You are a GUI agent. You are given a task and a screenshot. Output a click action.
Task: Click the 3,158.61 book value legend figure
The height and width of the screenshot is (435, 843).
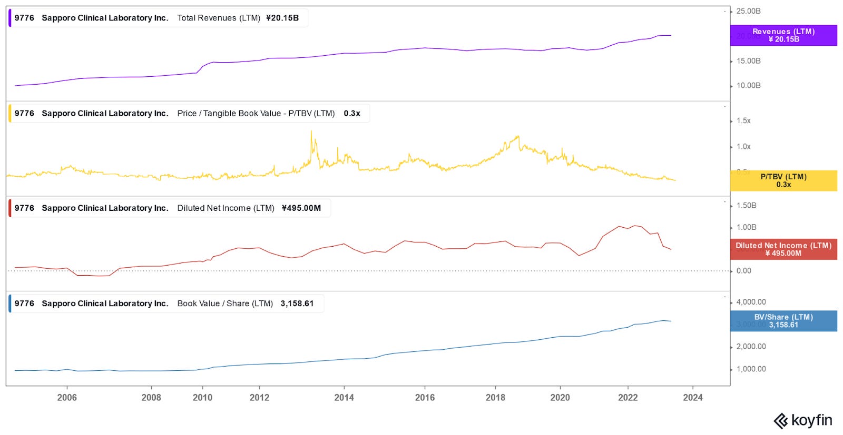[x=297, y=304]
